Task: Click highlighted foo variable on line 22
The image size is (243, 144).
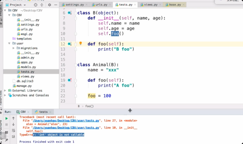Action: click(92, 96)
